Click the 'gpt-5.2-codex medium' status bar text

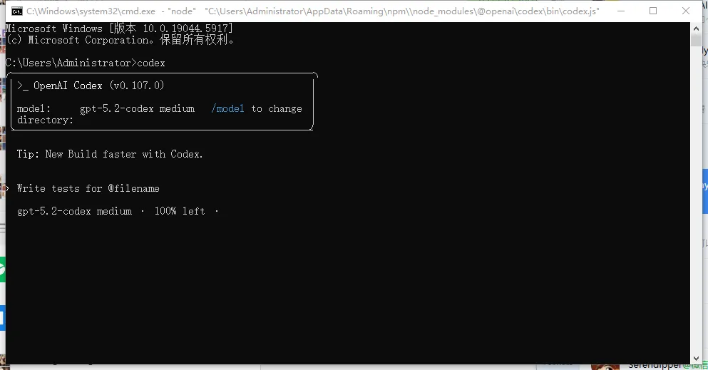74,211
